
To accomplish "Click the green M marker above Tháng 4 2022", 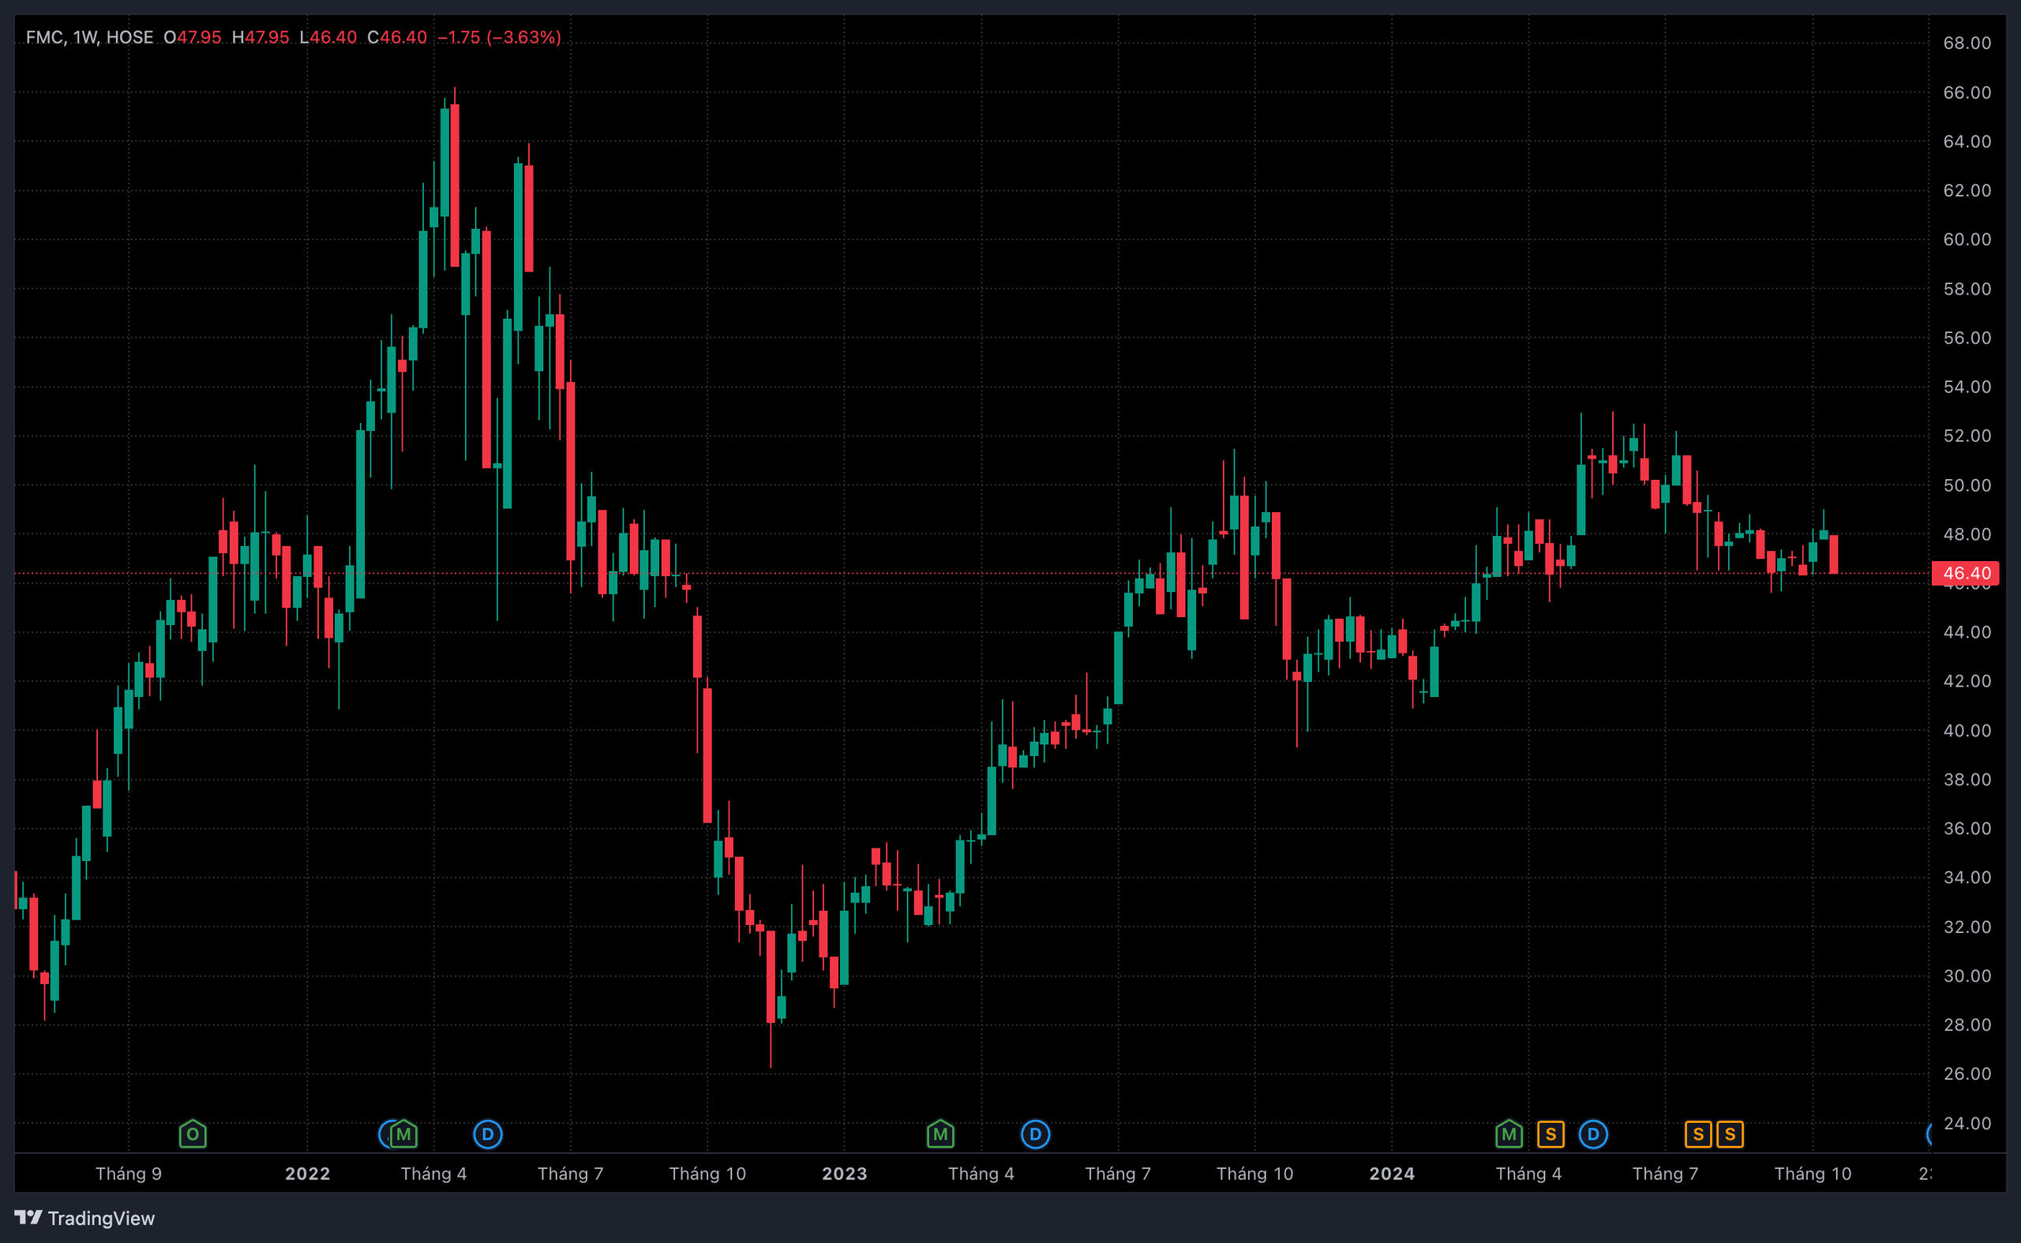I will point(403,1135).
